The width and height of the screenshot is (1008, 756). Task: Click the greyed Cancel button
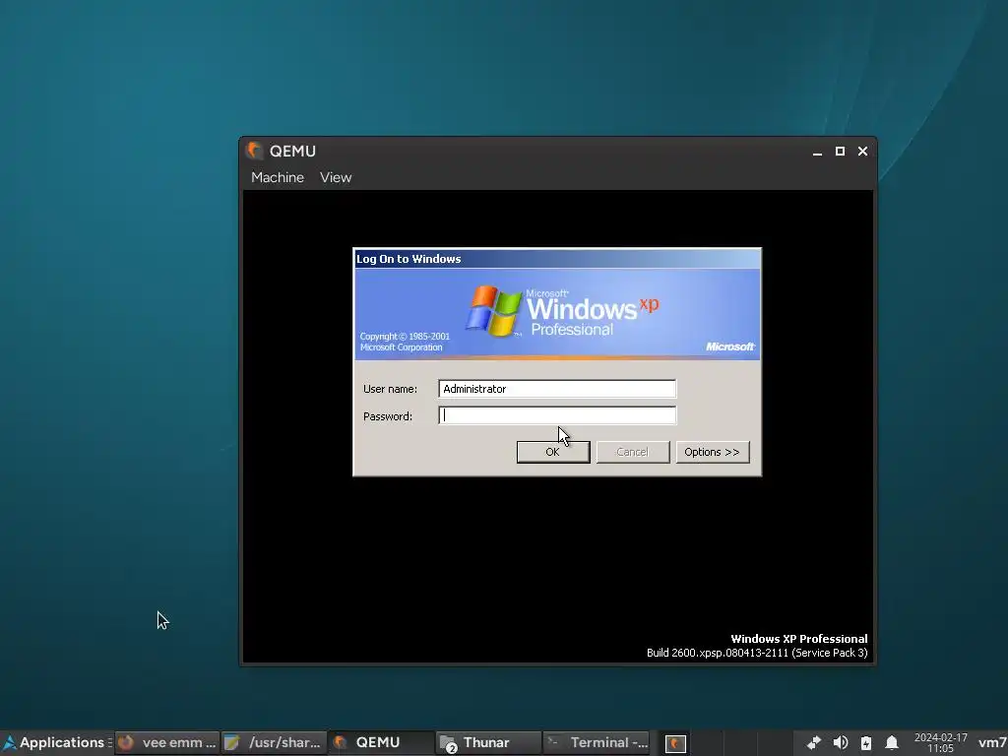(633, 452)
